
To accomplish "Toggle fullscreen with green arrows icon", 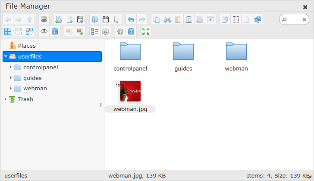I will coord(146,31).
